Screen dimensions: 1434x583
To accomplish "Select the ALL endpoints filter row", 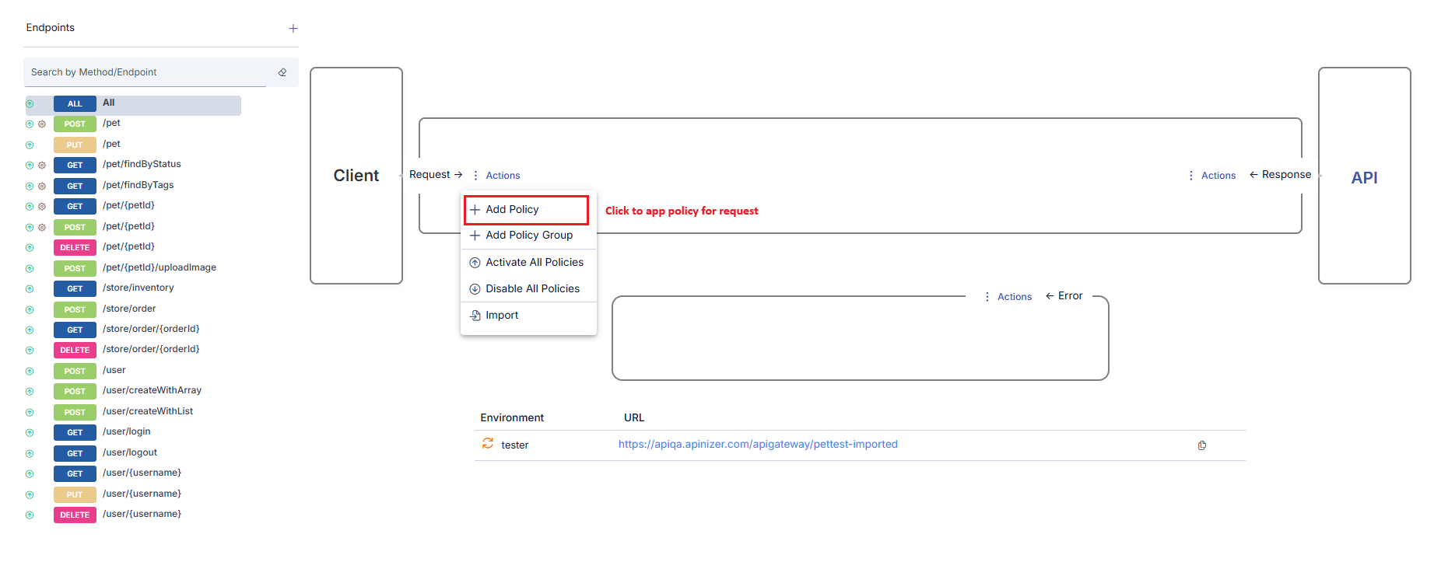I will coord(132,104).
